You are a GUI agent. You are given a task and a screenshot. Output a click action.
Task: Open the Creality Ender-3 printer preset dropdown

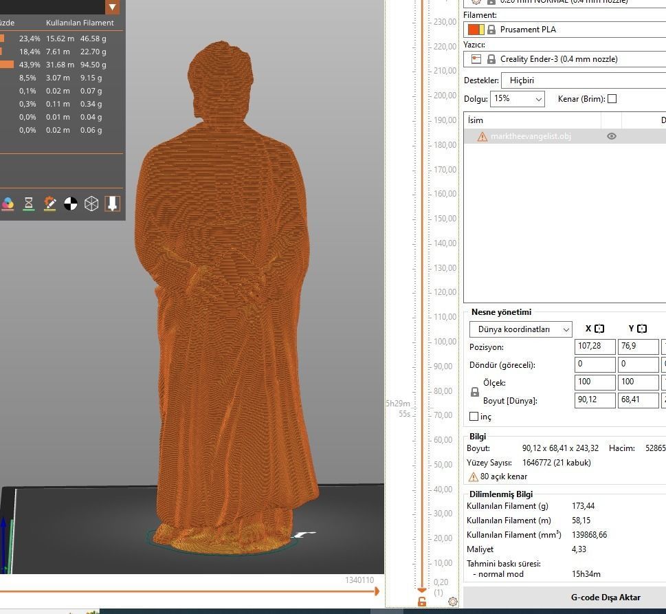(566, 59)
